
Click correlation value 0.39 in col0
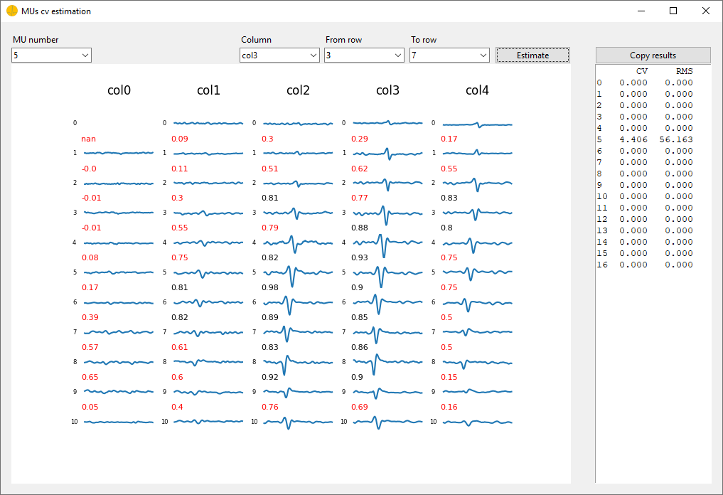[90, 317]
